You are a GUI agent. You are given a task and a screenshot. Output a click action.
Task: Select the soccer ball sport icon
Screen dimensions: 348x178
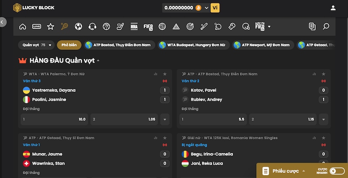79,26
